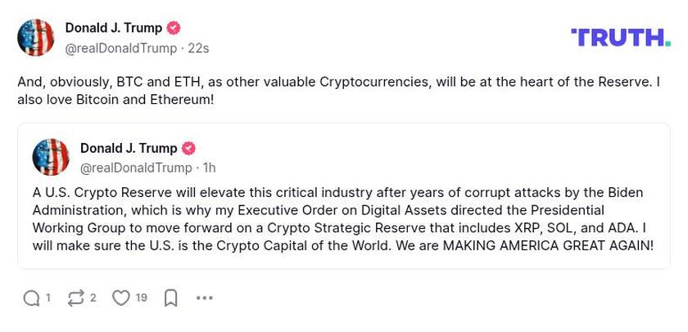Click the verified badge in quoted post
This screenshot has width=688, height=332.
188,149
